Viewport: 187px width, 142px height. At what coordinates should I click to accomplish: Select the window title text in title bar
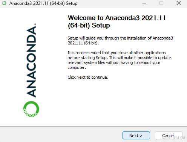(43, 3)
